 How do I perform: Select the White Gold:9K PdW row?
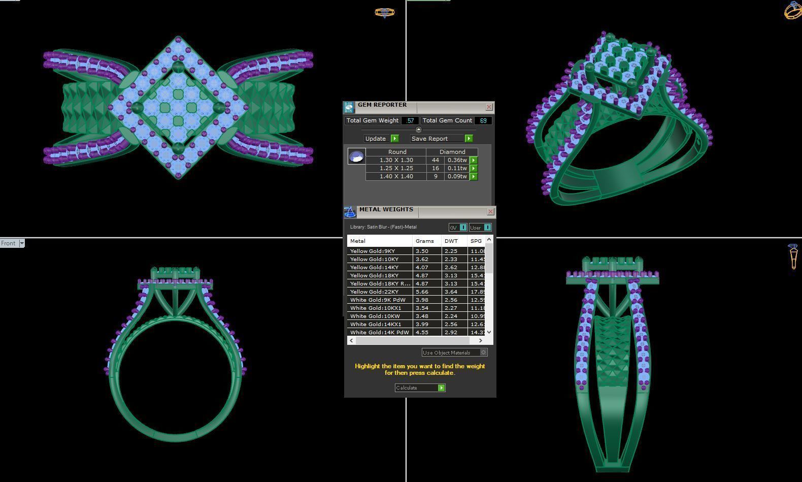click(416, 300)
